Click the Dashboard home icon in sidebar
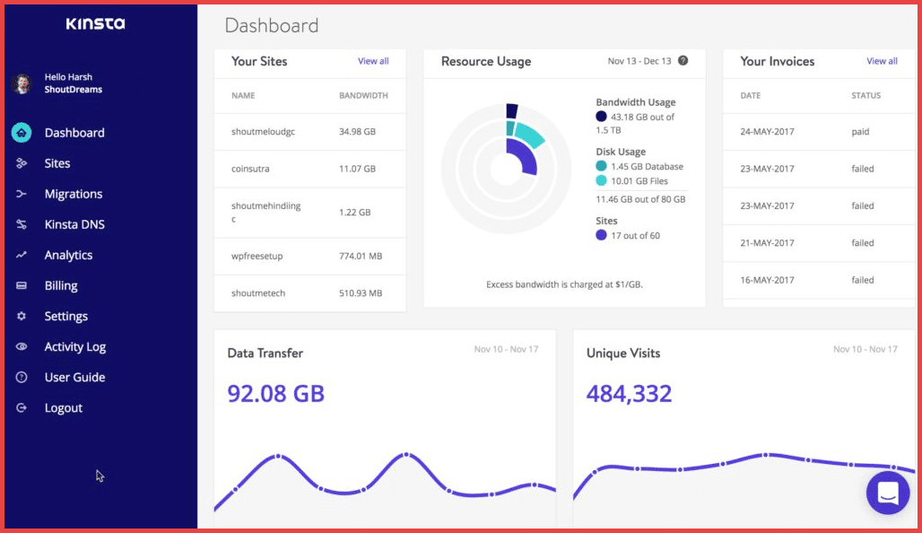The height and width of the screenshot is (533, 922). [22, 133]
